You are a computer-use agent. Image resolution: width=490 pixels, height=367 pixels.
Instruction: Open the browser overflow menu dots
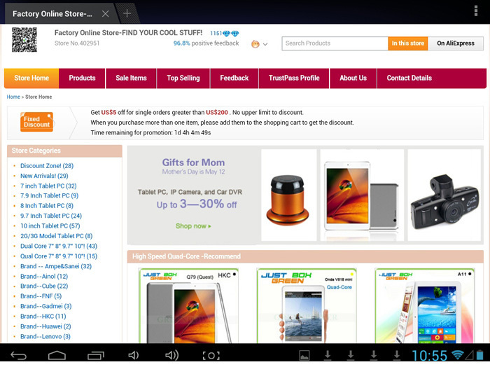475,11
